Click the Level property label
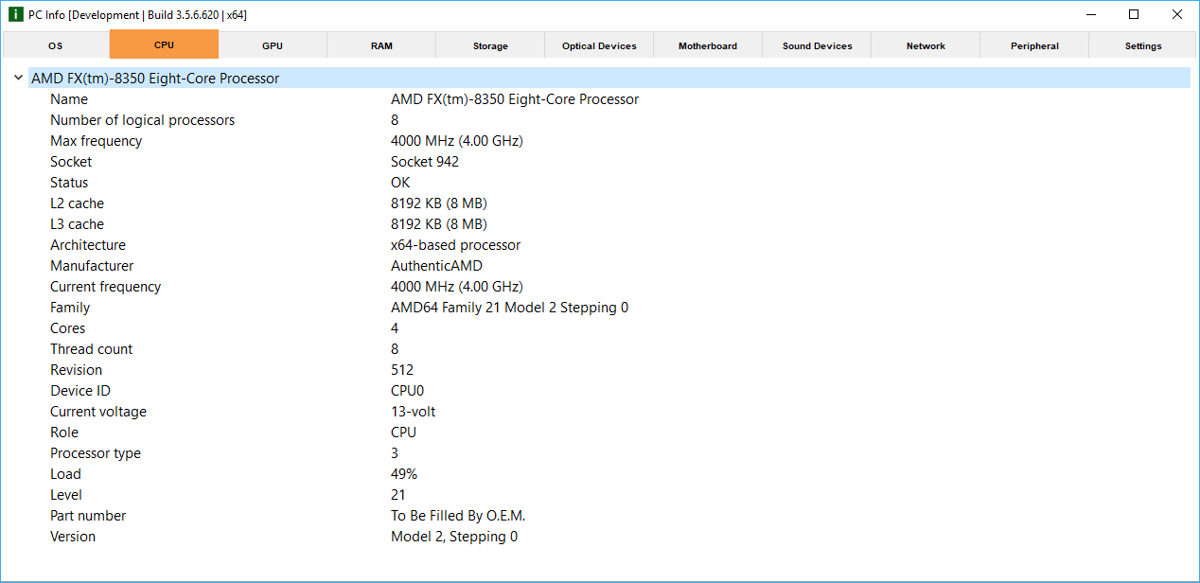Image resolution: width=1200 pixels, height=583 pixels. [66, 495]
